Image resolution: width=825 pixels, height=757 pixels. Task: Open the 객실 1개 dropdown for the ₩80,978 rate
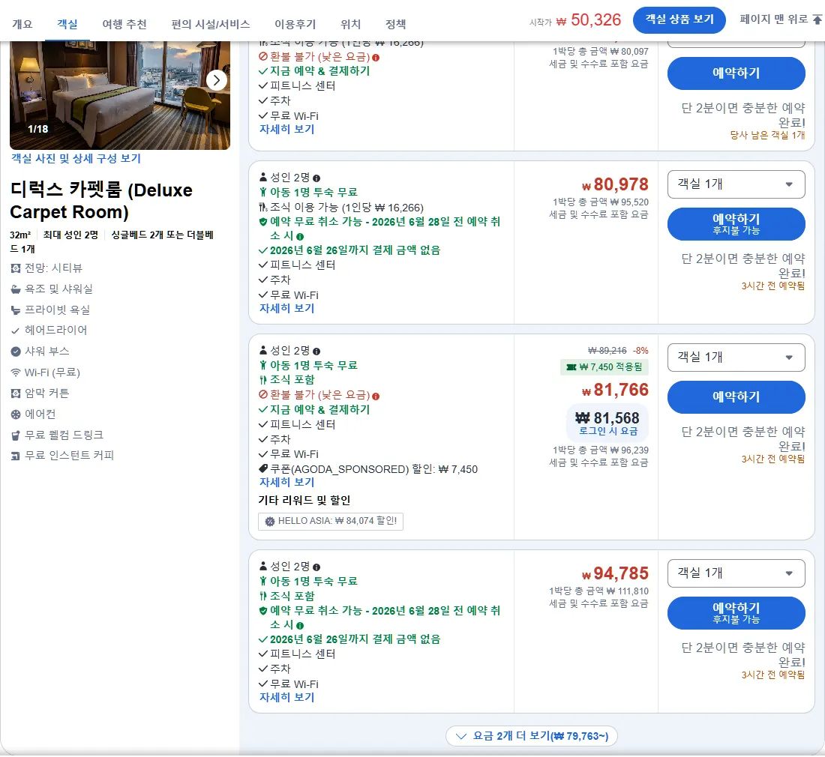[x=736, y=184]
